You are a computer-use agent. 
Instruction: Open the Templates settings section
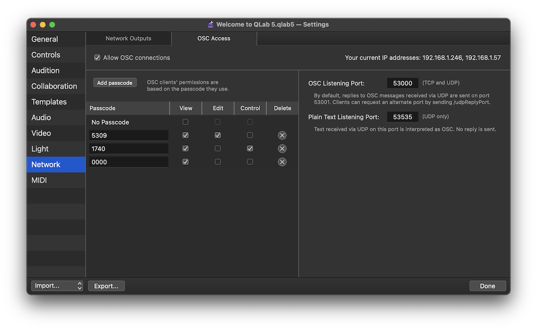(x=49, y=102)
